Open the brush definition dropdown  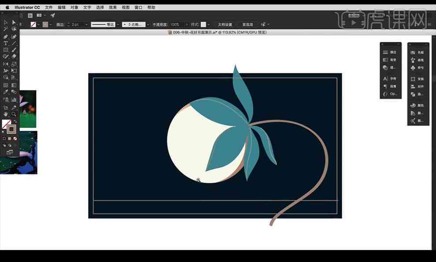(148, 25)
